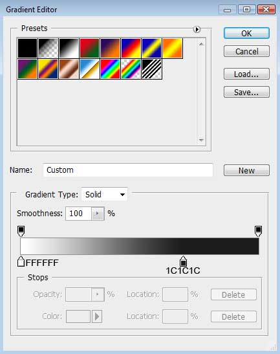Select the foreground-to-transparent gradient preset

[x=48, y=48]
